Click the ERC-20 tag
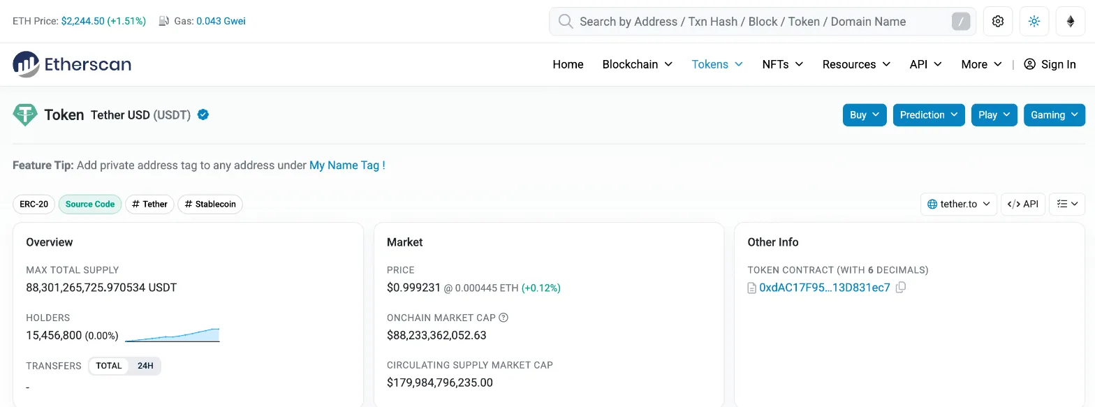This screenshot has width=1095, height=407. (34, 204)
